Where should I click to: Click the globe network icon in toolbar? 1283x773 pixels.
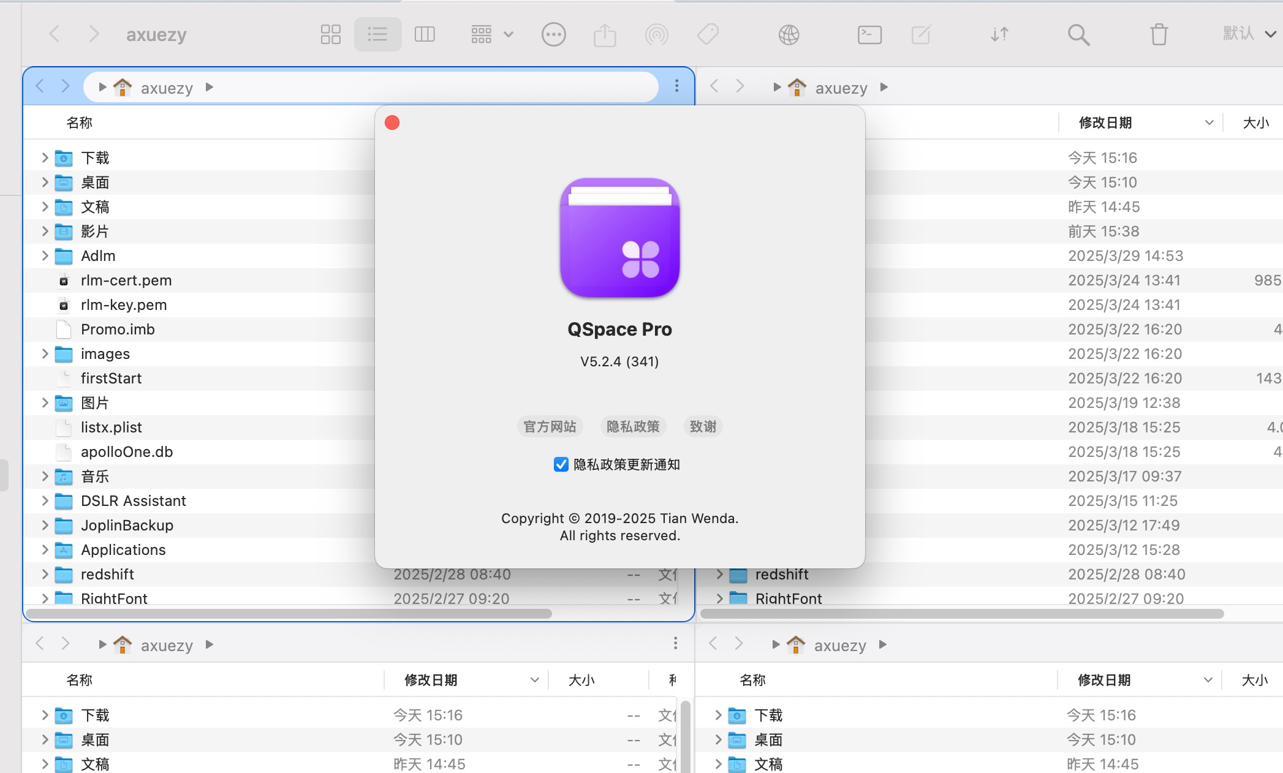[x=789, y=34]
